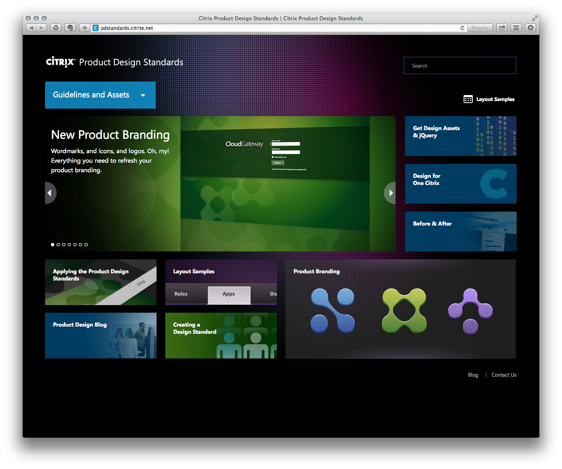This screenshot has height=469, width=562.
Task: Select the Apps tab in Layout Samples
Action: coord(229,294)
